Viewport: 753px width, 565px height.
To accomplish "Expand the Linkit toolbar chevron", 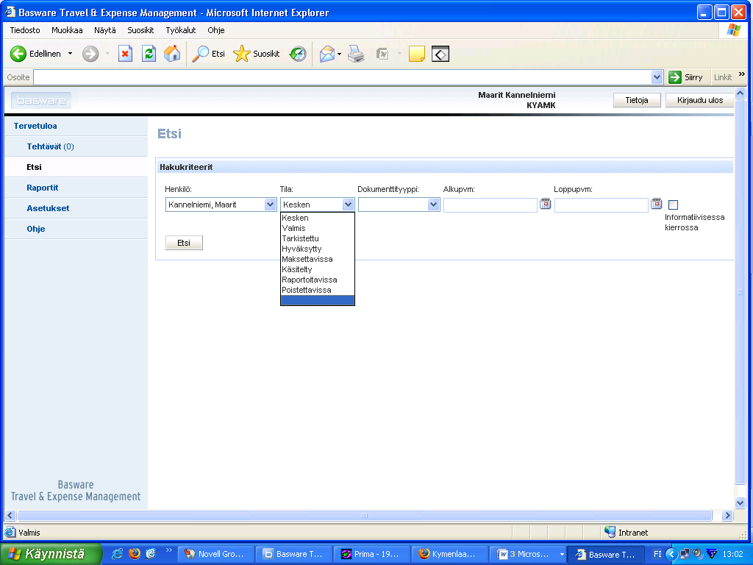I will pyautogui.click(x=741, y=74).
